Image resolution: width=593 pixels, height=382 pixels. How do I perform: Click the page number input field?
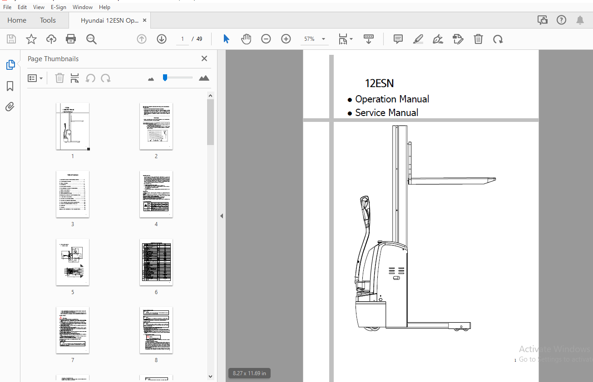click(183, 39)
